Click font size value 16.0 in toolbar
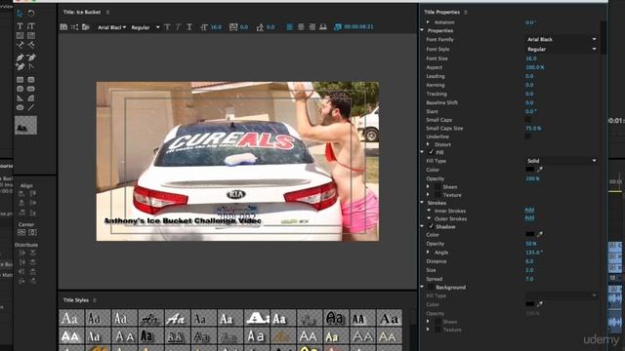 click(x=216, y=27)
